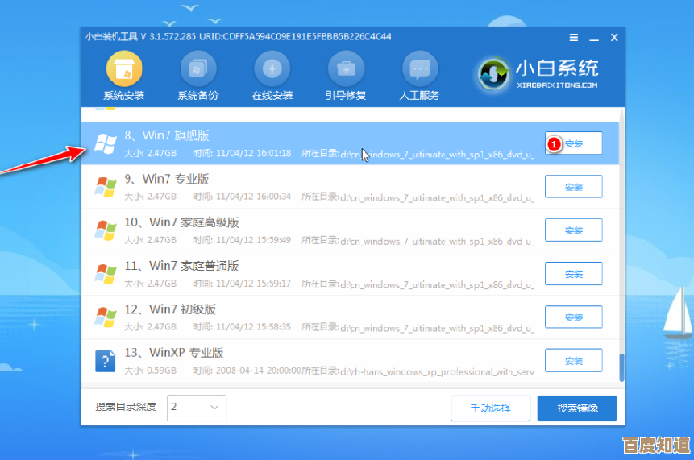Open the 人工服务 chat icon
This screenshot has width=694, height=460.
coord(420,69)
